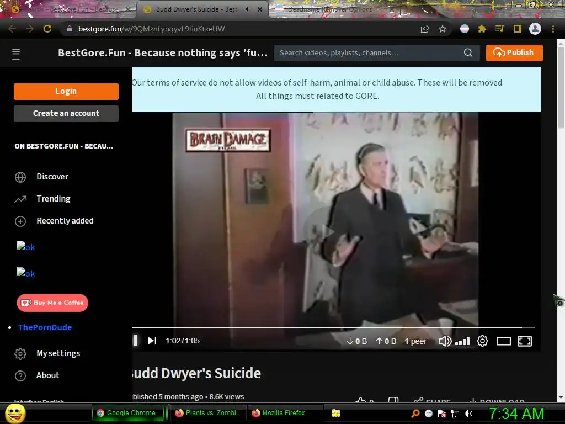
Task: Open the Chrome profile avatar
Action: click(535, 29)
